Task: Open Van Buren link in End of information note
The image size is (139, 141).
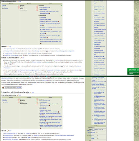Action: point(19,88)
